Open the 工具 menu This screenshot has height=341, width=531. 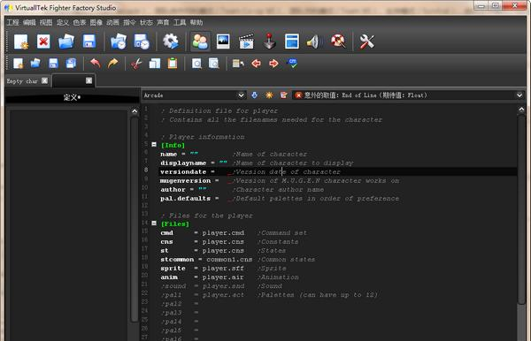tap(180, 23)
